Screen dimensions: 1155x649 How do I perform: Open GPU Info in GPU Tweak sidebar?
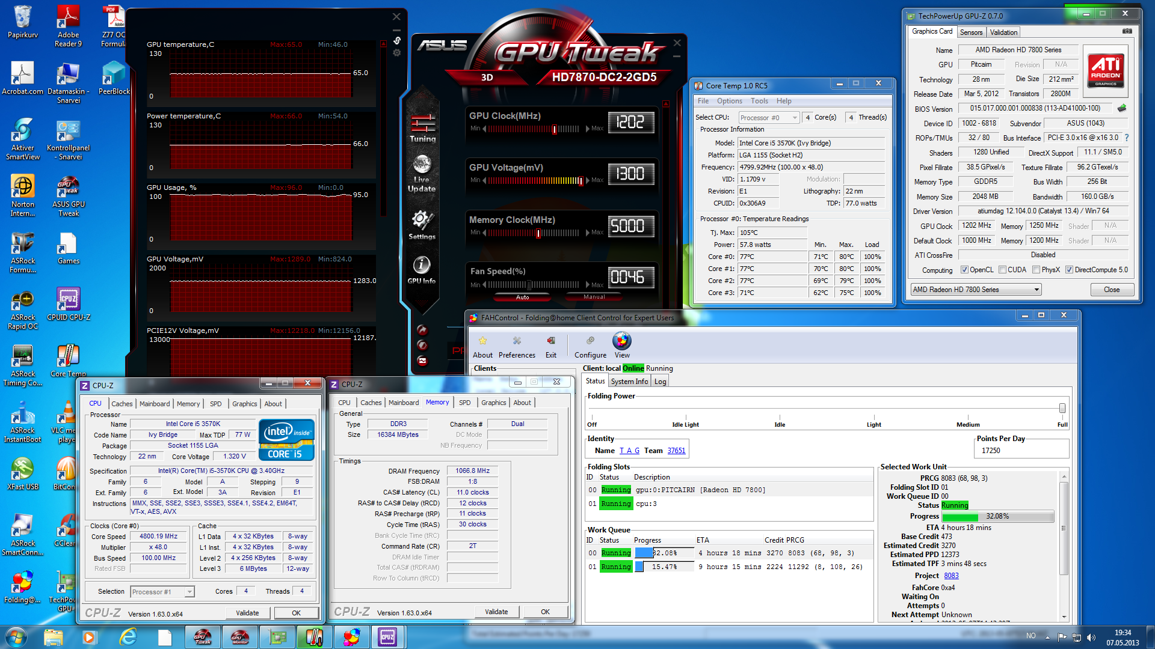pos(422,270)
